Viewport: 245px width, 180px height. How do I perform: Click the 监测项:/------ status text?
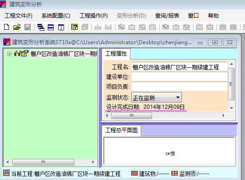(194, 174)
